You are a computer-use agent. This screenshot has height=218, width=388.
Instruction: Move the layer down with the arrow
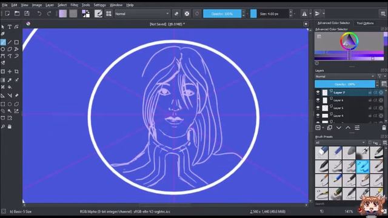pos(338,128)
